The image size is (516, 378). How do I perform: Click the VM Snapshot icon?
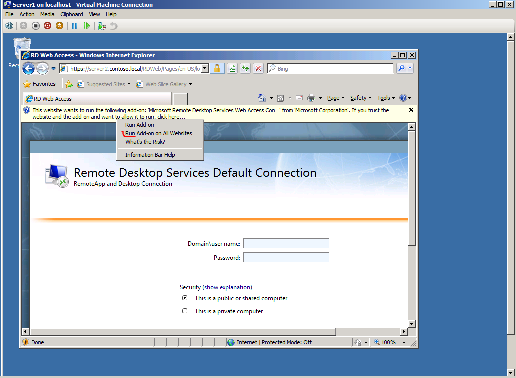102,26
